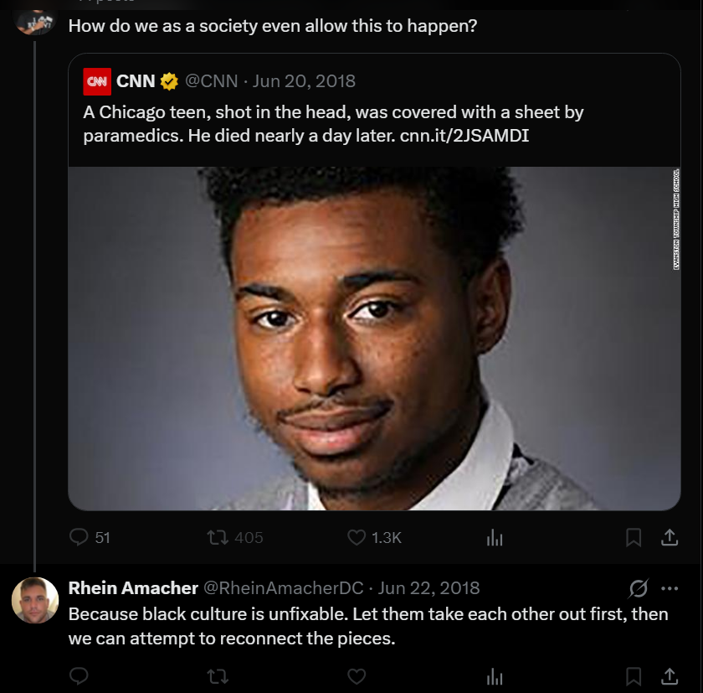Open the three-dot menu on Rhein Amacher's reply
703x693 pixels.
tap(670, 588)
